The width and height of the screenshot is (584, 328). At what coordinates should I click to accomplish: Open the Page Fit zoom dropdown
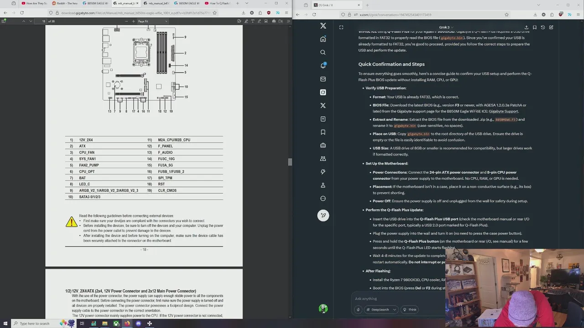[153, 21]
